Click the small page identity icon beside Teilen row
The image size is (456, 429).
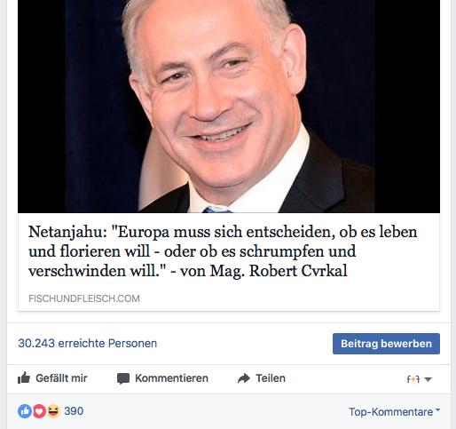413,378
